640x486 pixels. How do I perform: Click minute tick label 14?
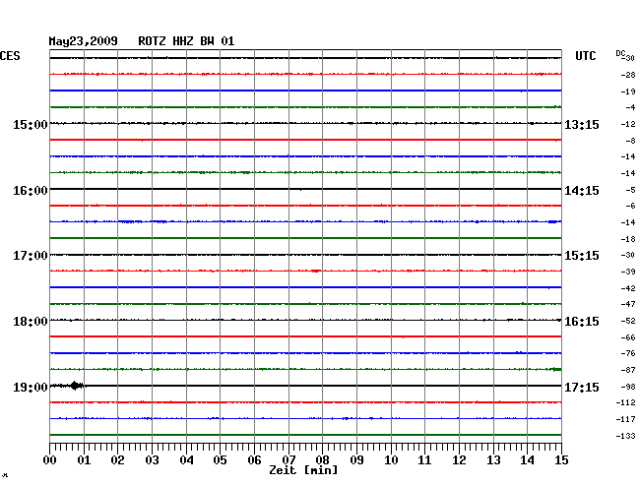527,460
